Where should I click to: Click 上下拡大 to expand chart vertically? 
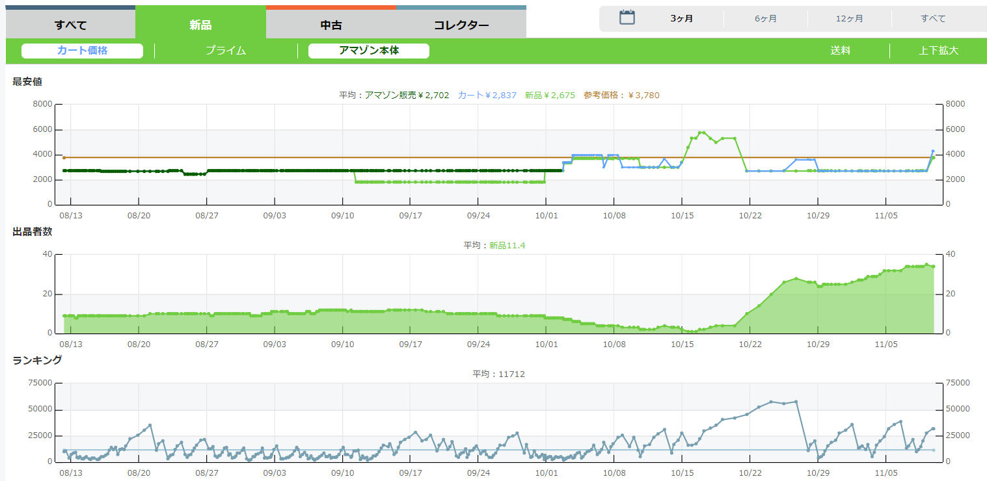click(x=938, y=51)
